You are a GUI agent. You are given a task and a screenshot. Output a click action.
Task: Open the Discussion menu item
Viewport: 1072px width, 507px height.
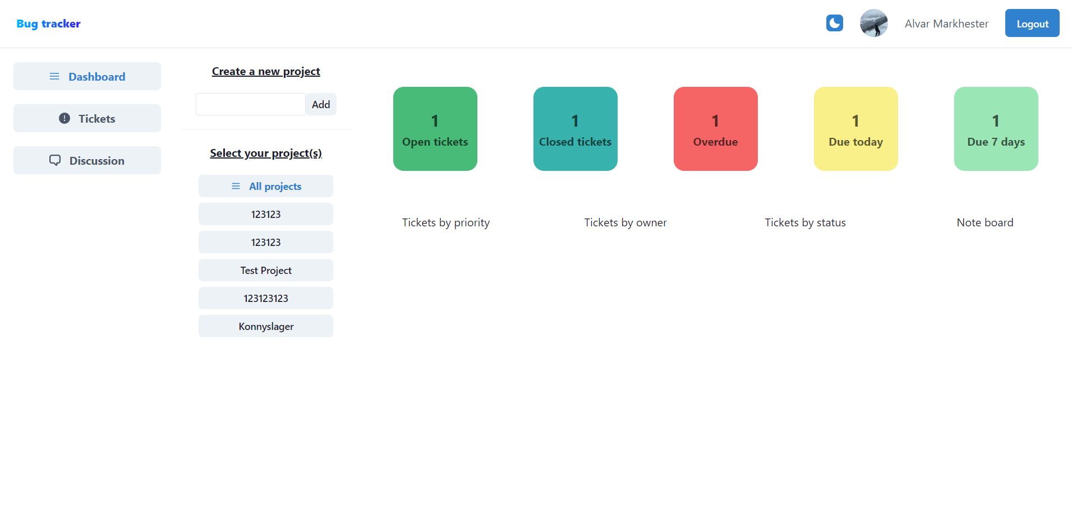click(87, 160)
